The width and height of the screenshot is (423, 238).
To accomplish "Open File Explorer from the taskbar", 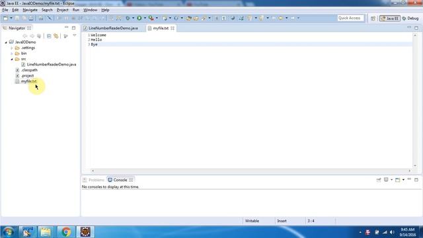I will pos(46,232).
